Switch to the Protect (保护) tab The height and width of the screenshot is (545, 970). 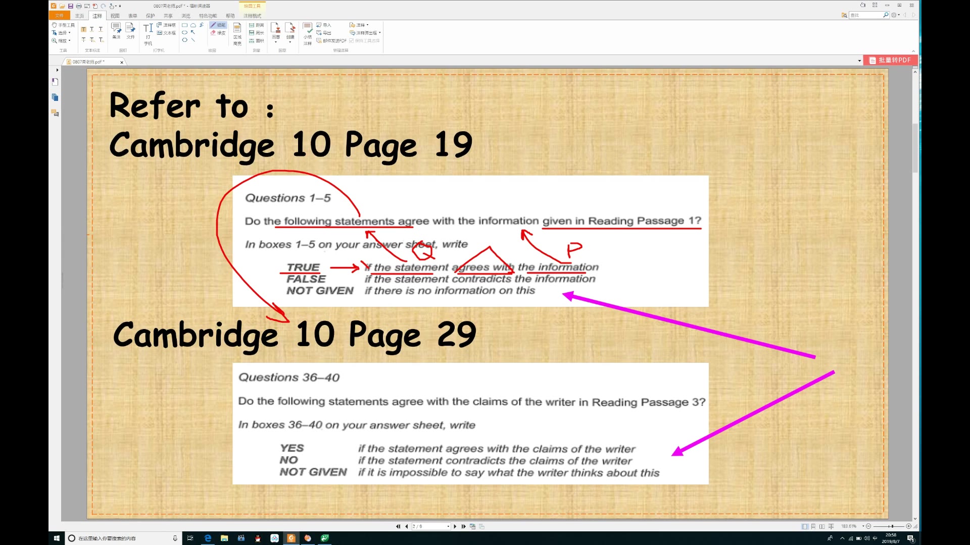(x=150, y=16)
